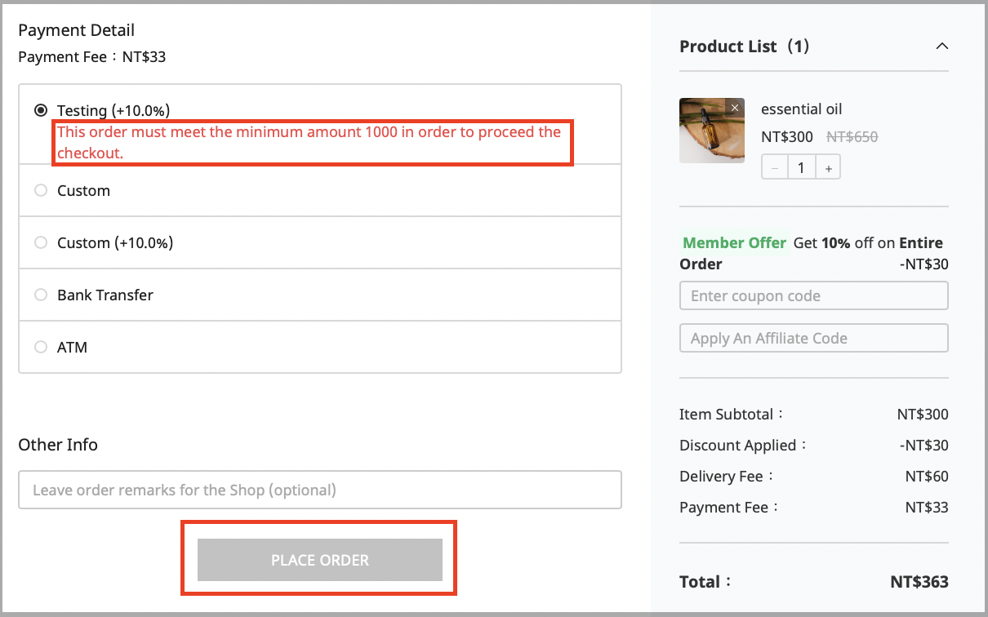Click the Apply An Affiliate Code field
Screen dimensions: 988x617
coord(814,338)
